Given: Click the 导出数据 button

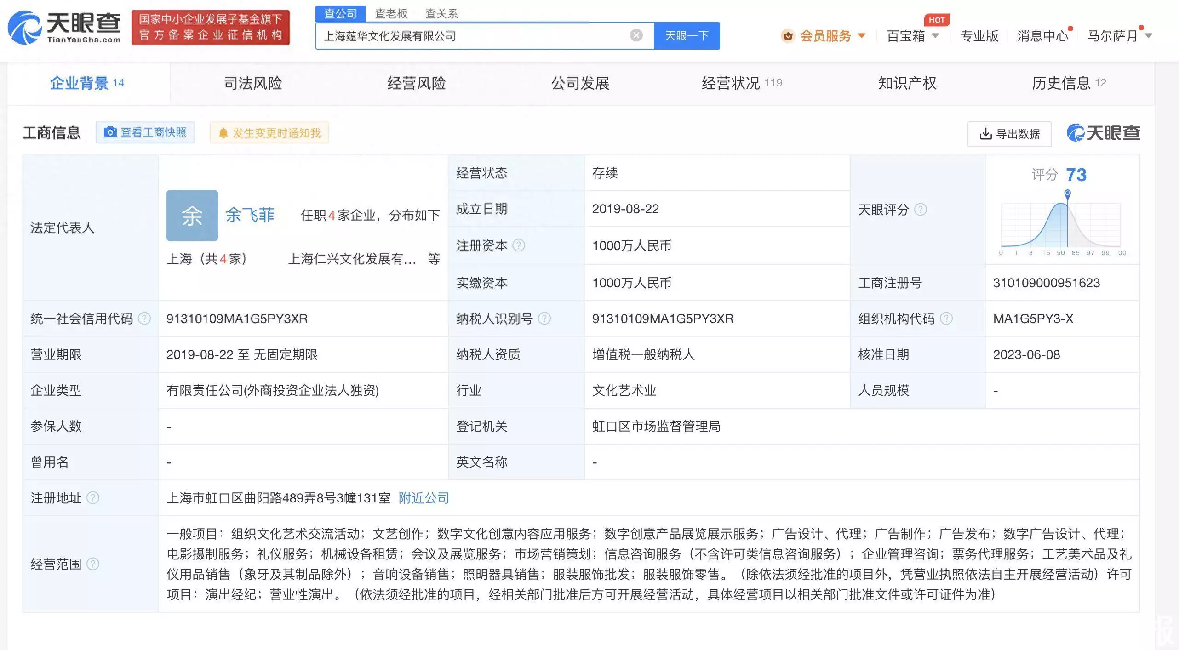Looking at the screenshot, I should 1009,134.
